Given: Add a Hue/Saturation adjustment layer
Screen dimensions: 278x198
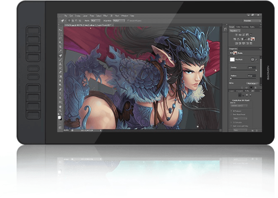Looking at the screenshot, I should click(235, 39).
